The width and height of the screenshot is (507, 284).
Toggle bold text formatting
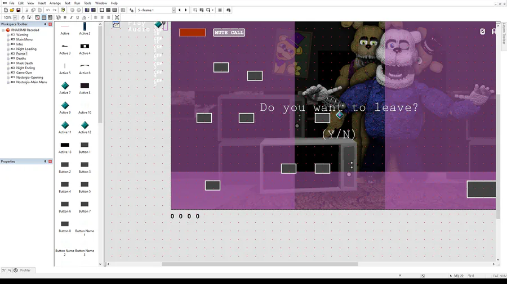coord(65,17)
